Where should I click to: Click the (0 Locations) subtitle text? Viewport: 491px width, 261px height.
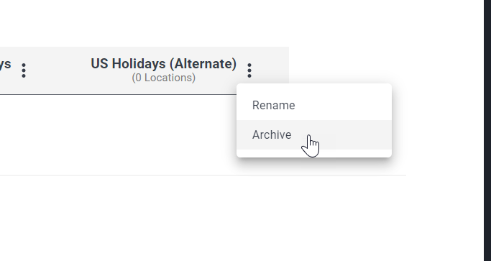(x=163, y=78)
